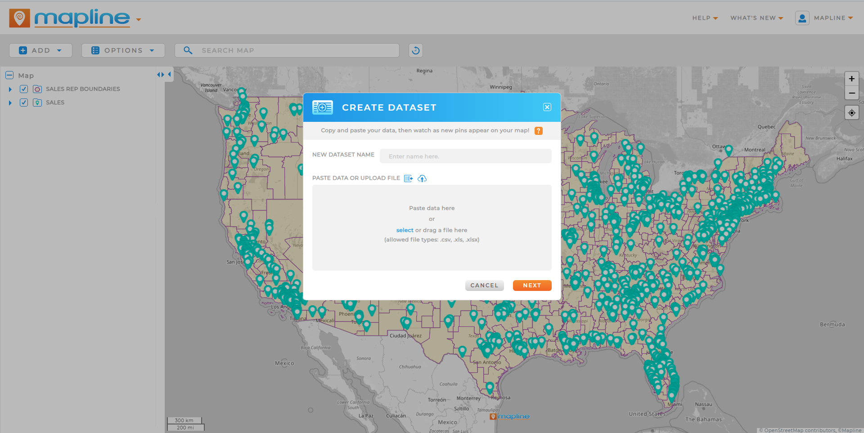The image size is (864, 433).
Task: Click the list icon on OPTIONS button
Action: coord(95,50)
